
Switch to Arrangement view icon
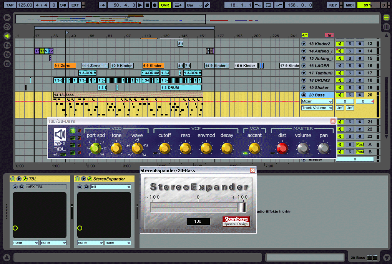click(x=386, y=18)
